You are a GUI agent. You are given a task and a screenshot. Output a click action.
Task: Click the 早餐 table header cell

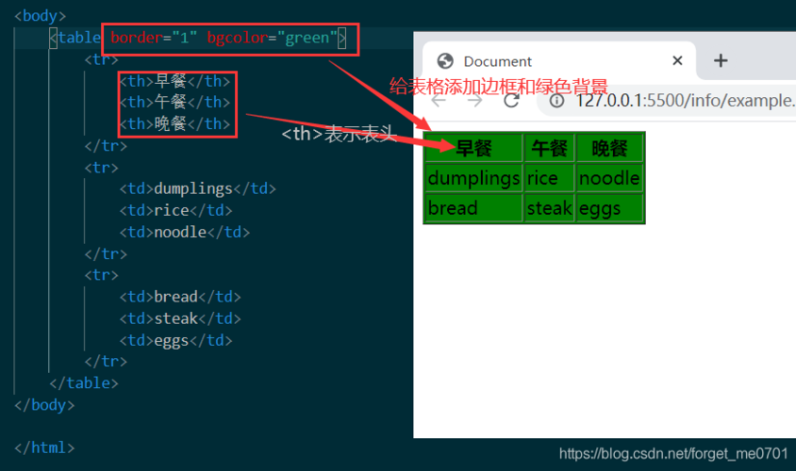click(473, 148)
